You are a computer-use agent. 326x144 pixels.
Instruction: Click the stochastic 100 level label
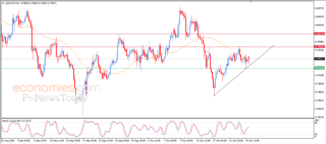pyautogui.click(x=317, y=120)
